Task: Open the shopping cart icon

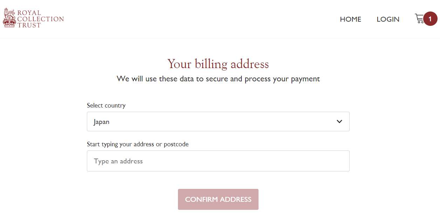Action: [419, 19]
